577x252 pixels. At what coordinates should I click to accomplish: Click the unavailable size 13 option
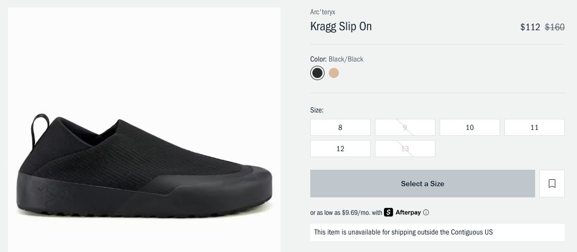point(405,149)
